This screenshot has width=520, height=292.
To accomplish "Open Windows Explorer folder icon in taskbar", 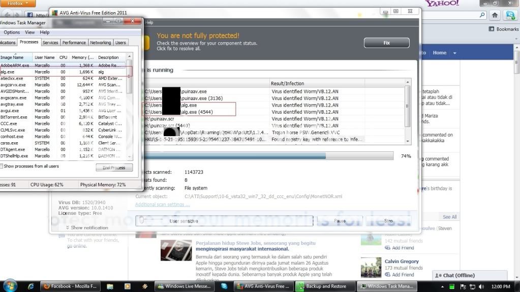I will click(110, 286).
